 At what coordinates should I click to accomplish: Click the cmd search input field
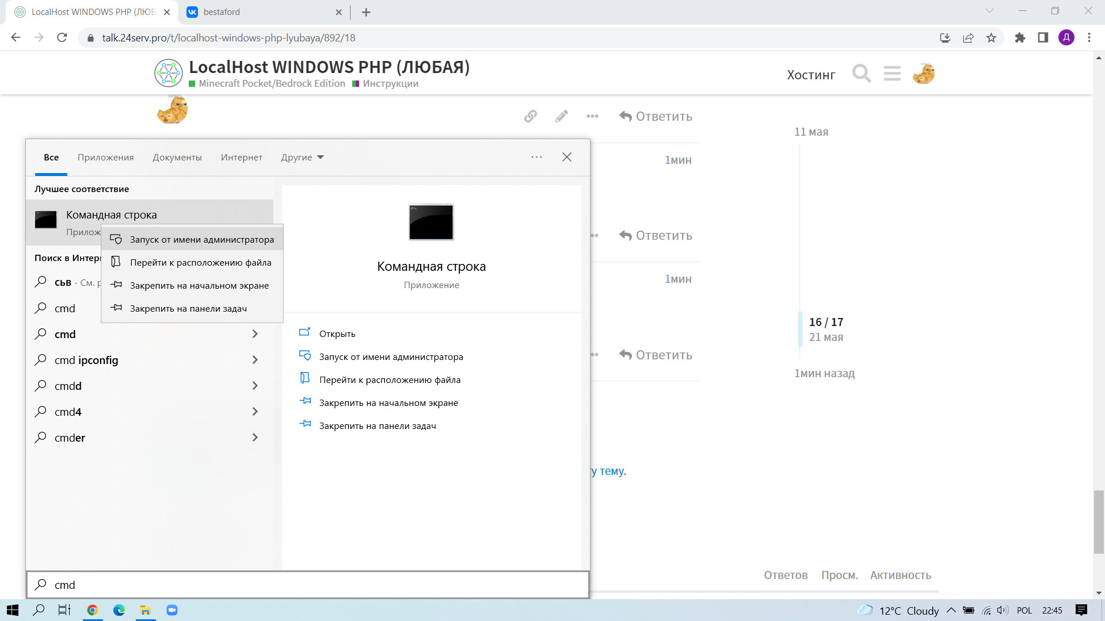[311, 585]
